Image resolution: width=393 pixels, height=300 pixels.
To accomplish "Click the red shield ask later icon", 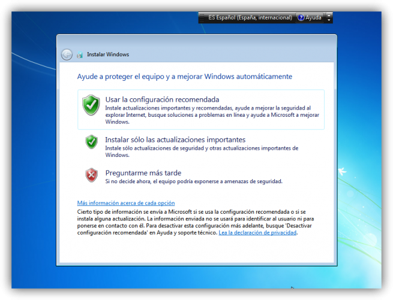I will pyautogui.click(x=91, y=175).
